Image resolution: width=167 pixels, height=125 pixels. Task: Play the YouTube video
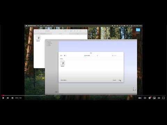pyautogui.click(x=3, y=98)
